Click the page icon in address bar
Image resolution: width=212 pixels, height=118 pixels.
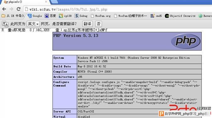[26, 9]
